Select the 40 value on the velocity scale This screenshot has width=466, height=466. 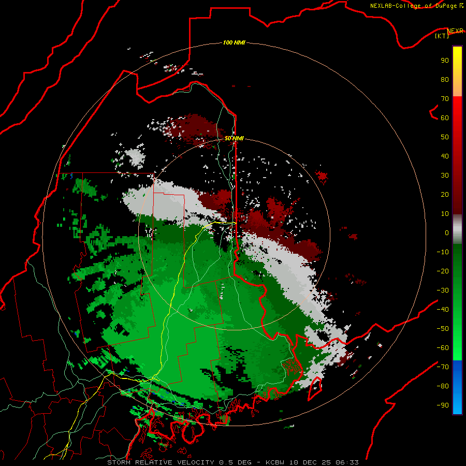[x=445, y=156]
